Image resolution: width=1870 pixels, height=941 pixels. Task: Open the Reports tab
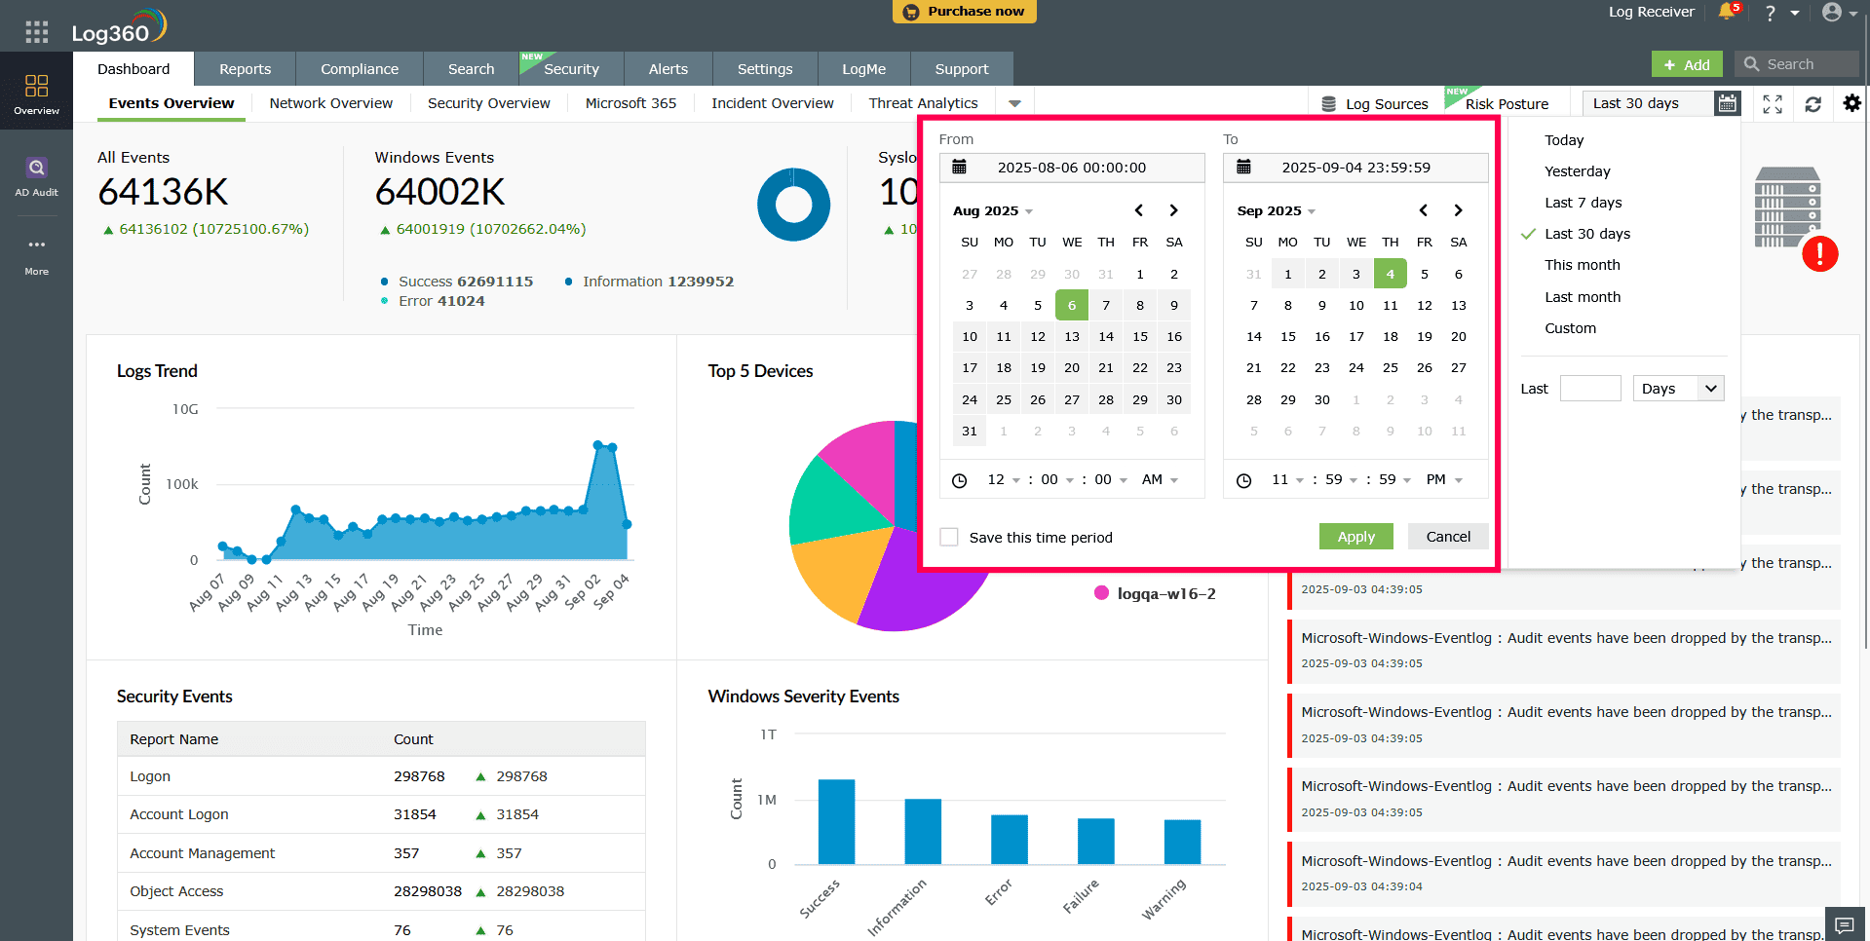(246, 69)
